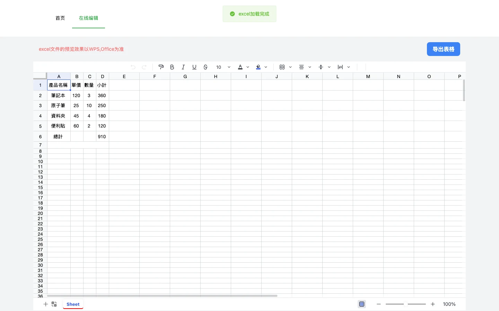499x311 pixels.
Task: Click the vertical align icon
Action: pyautogui.click(x=321, y=67)
